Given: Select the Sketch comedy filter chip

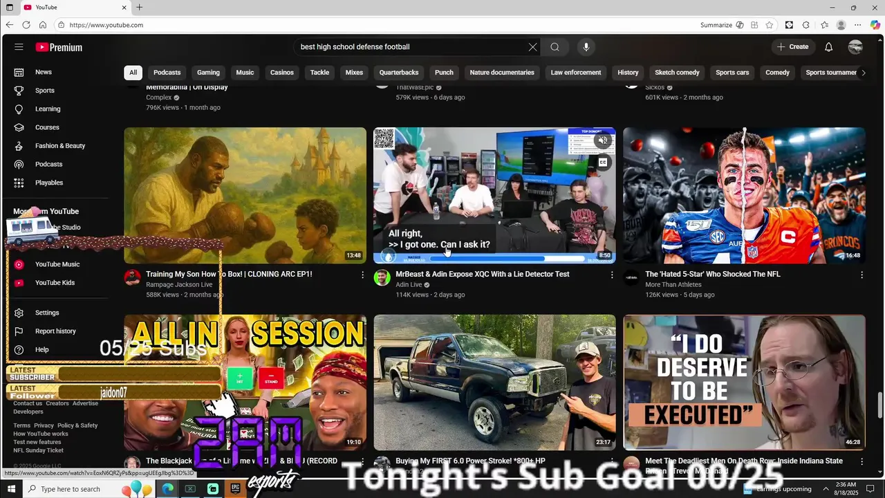Looking at the screenshot, I should 677,73.
